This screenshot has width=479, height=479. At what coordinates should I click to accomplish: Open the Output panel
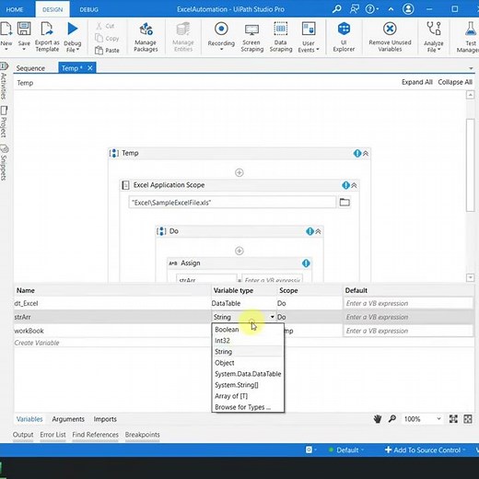click(x=23, y=435)
